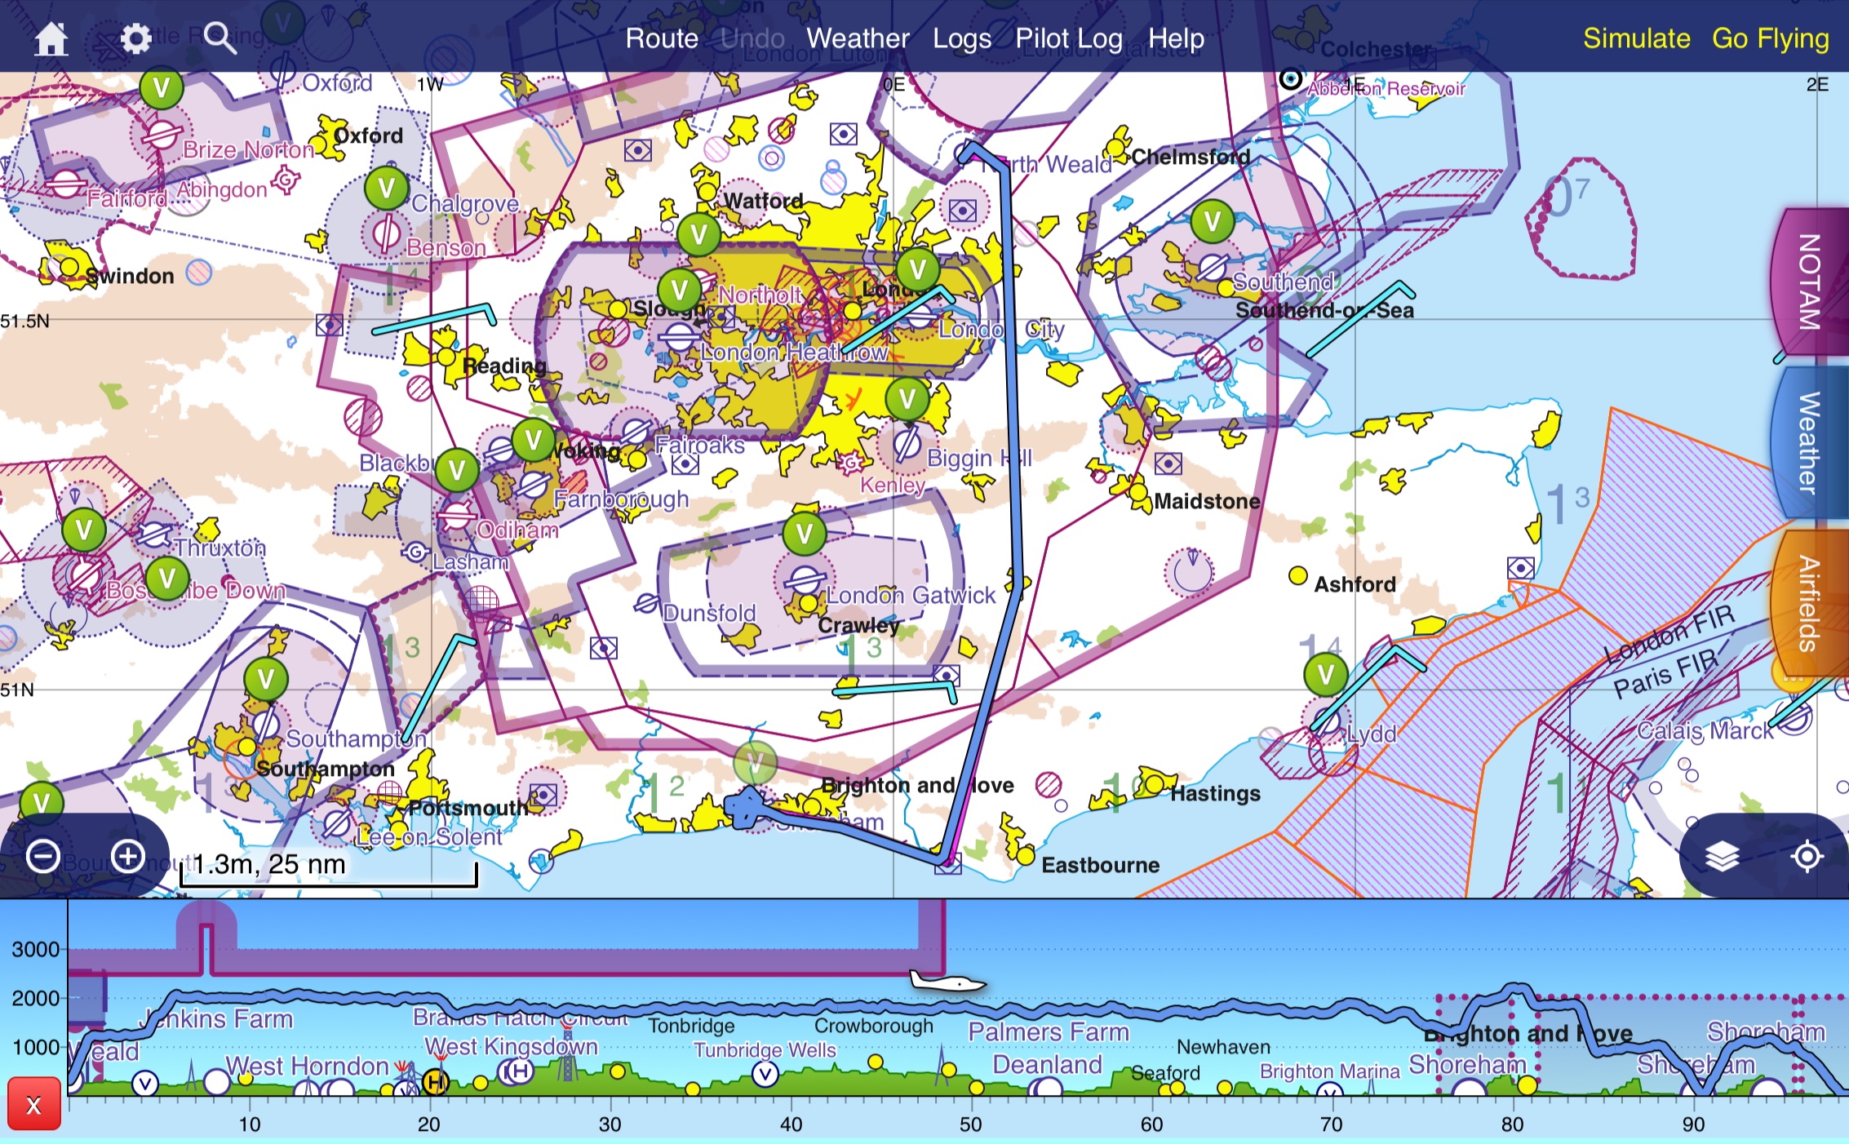Viewport: 1849px width, 1144px height.
Task: Tap the Go Flying button
Action: coord(1771,38)
